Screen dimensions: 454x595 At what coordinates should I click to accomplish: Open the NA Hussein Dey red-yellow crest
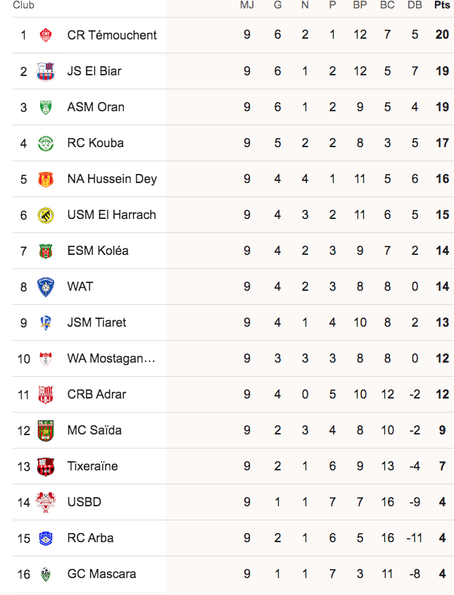pyautogui.click(x=46, y=179)
